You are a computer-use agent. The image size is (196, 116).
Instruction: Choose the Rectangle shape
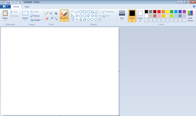[85, 12]
